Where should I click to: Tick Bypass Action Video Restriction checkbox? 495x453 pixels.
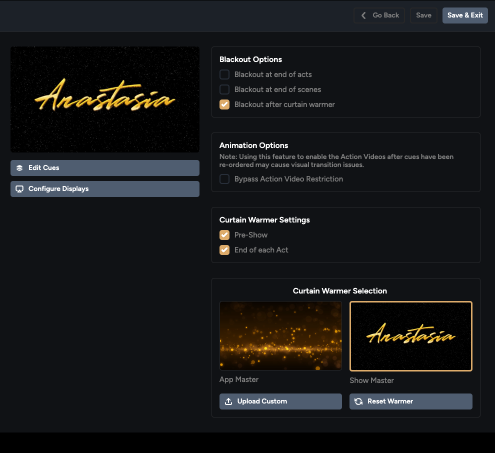[224, 179]
